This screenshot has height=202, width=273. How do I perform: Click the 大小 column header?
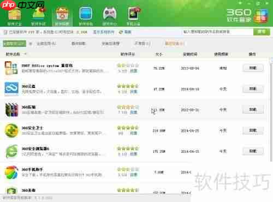(x=159, y=54)
